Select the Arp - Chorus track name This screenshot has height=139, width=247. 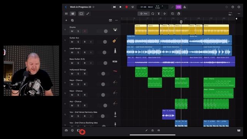click(x=76, y=102)
